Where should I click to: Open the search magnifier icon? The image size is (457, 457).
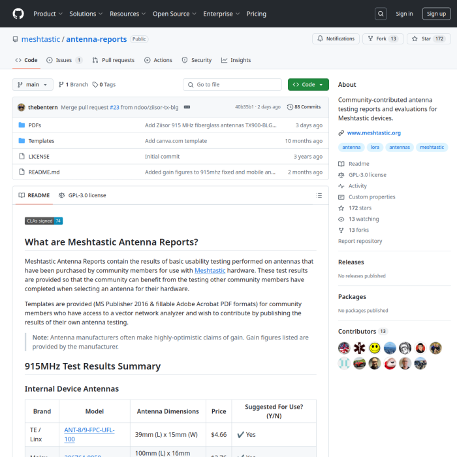(x=381, y=14)
